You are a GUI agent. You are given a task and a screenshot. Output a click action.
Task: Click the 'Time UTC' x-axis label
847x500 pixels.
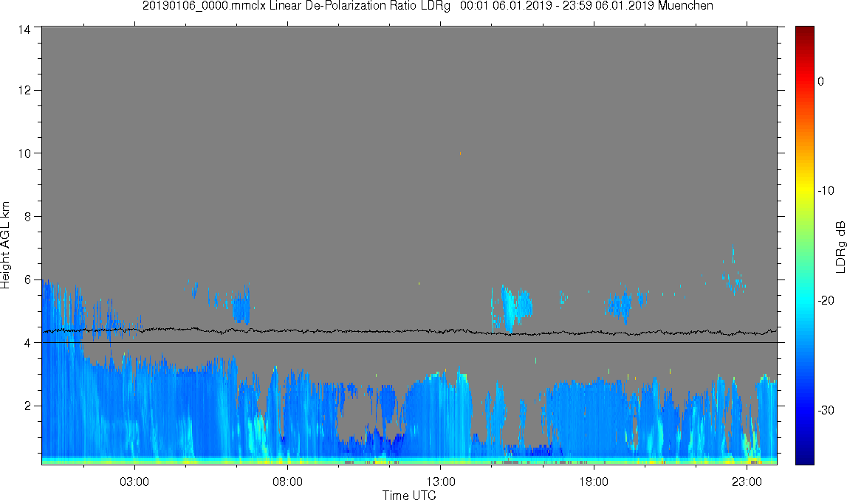tap(409, 495)
